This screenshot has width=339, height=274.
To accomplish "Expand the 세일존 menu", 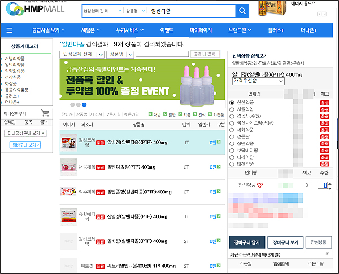I will tap(90, 30).
